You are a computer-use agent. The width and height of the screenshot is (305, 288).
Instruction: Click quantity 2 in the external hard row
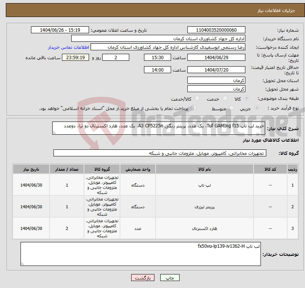(67, 228)
